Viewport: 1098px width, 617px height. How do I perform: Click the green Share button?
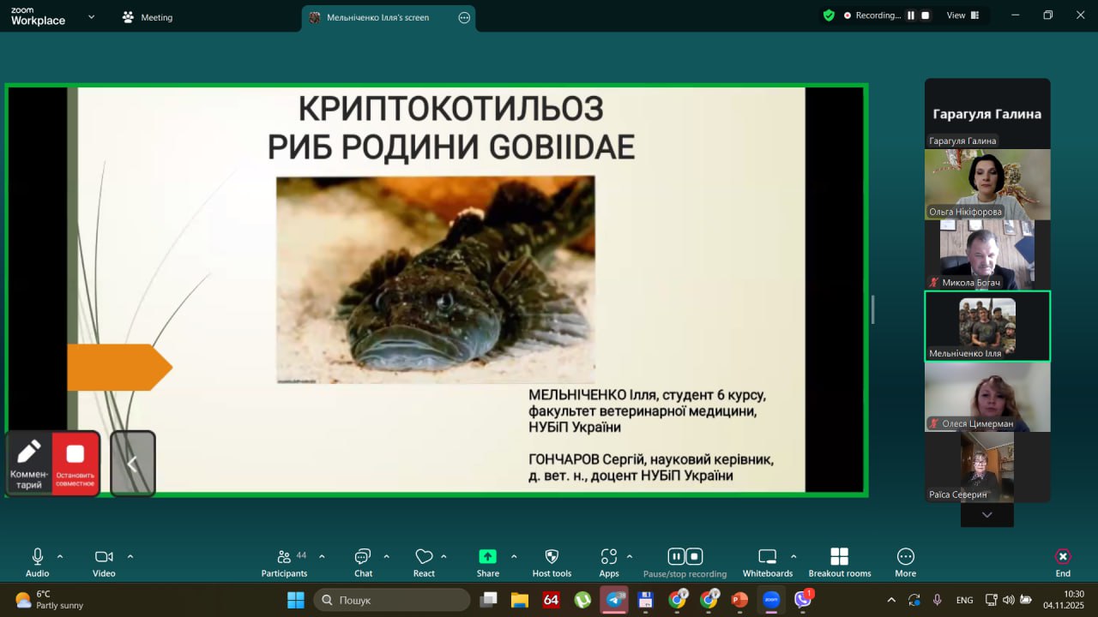point(487,562)
